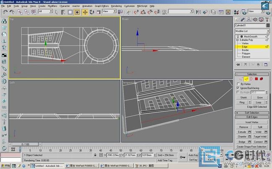Select the Element sub-object level in stack
The width and height of the screenshot is (272, 169).
246,57
